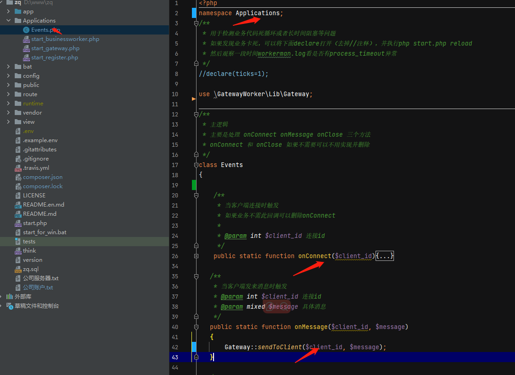515x375 pixels.
Task: Open start_gateway.php in the project tree
Action: coord(56,48)
